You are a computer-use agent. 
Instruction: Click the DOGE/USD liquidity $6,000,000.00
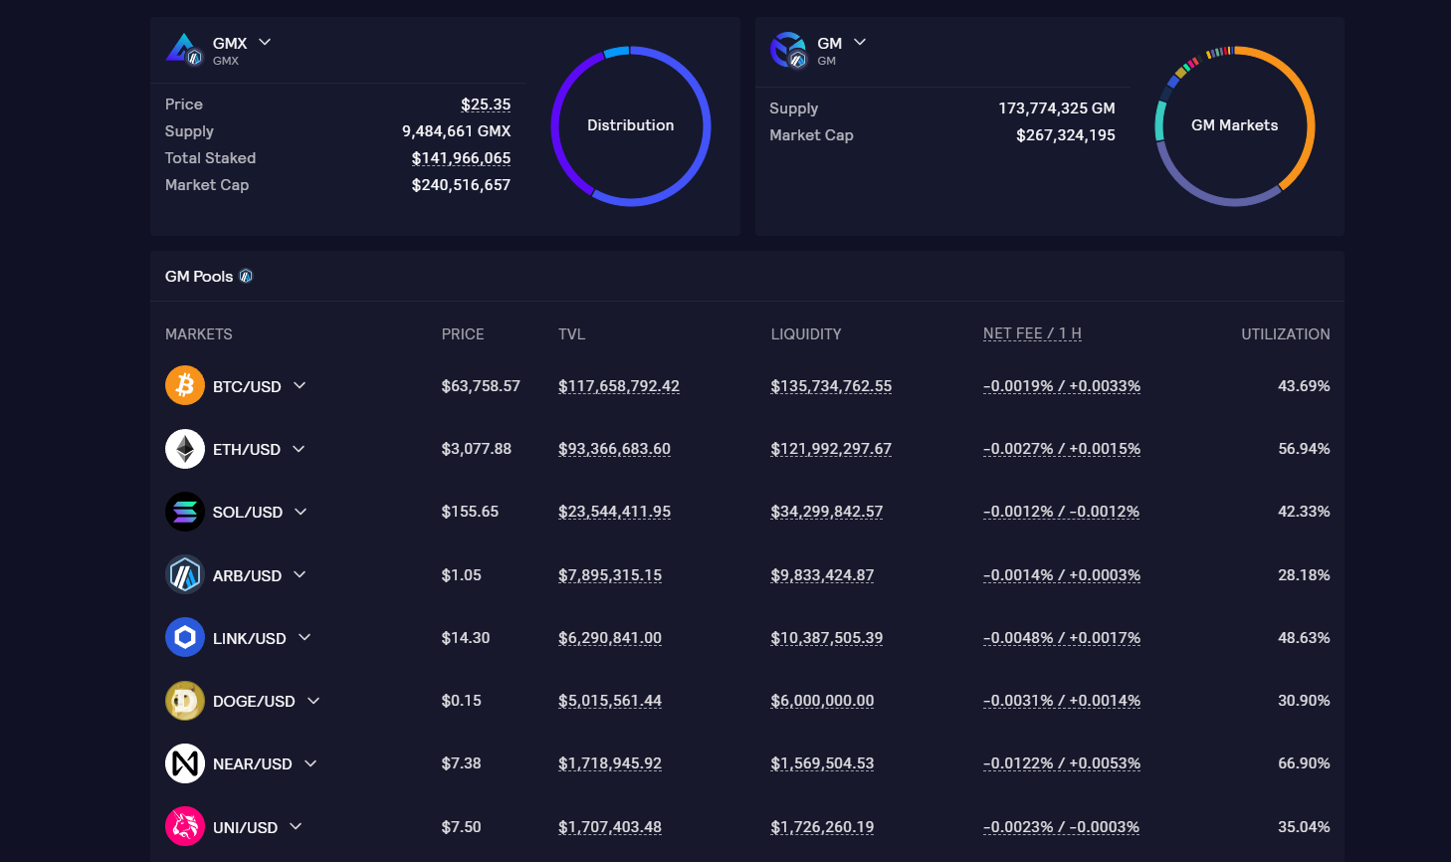coord(822,701)
